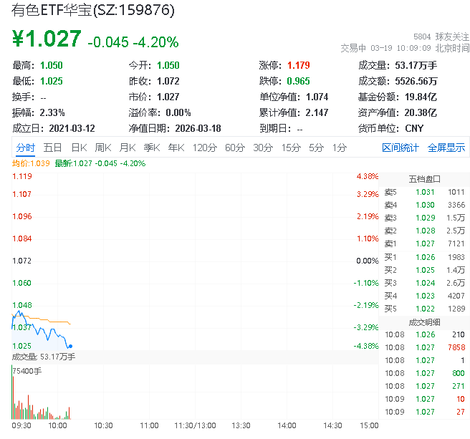Image resolution: width=470 pixels, height=439 pixels.
Task: Click the 跌停 value 0.965
Action: click(298, 81)
